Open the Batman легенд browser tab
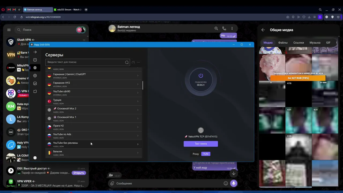The image size is (343, 193). [x=38, y=10]
